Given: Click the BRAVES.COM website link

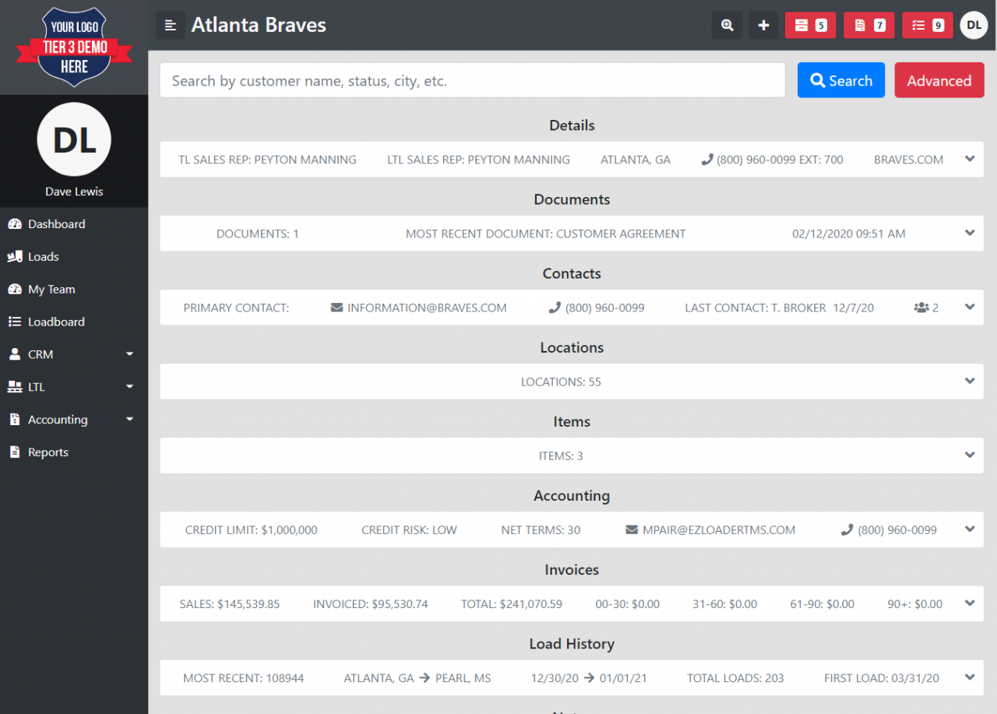Looking at the screenshot, I should tap(908, 160).
